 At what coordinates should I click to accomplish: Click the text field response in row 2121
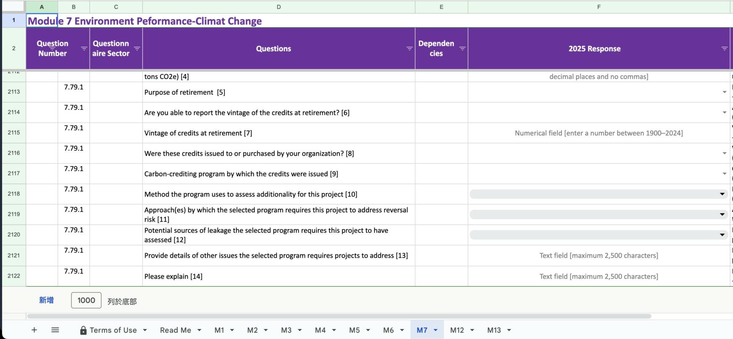click(x=599, y=255)
